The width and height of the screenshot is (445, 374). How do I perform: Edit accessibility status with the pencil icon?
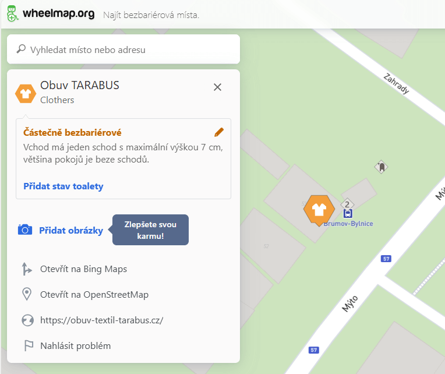click(219, 132)
